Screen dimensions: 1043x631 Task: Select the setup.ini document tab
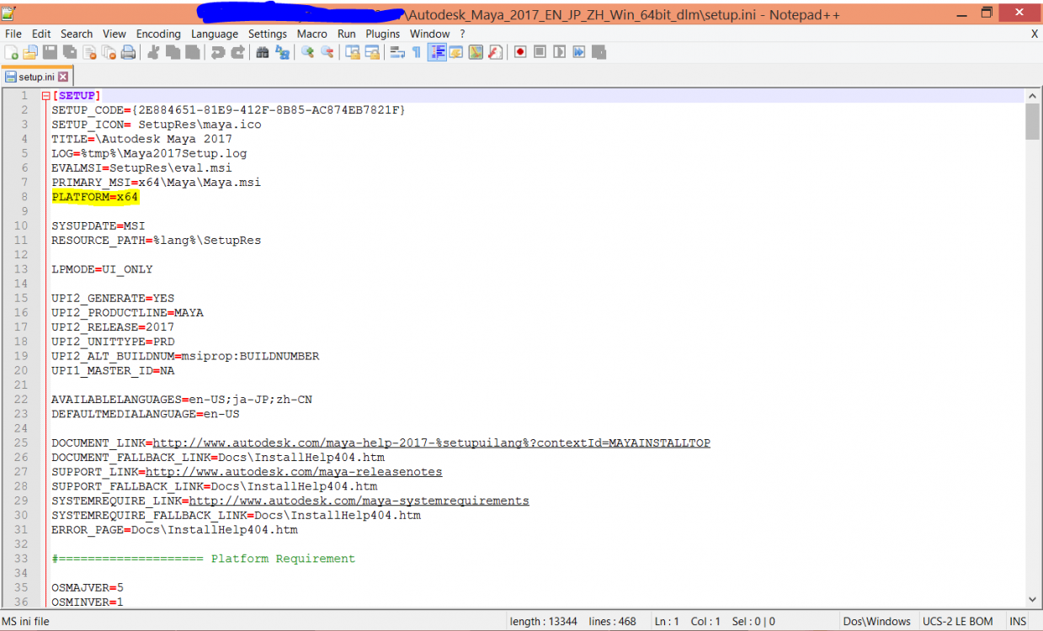pos(36,77)
